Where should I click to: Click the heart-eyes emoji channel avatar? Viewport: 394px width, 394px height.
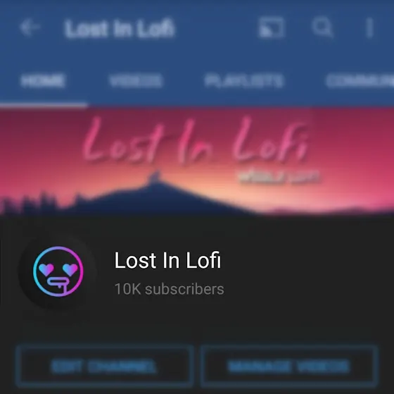(58, 271)
